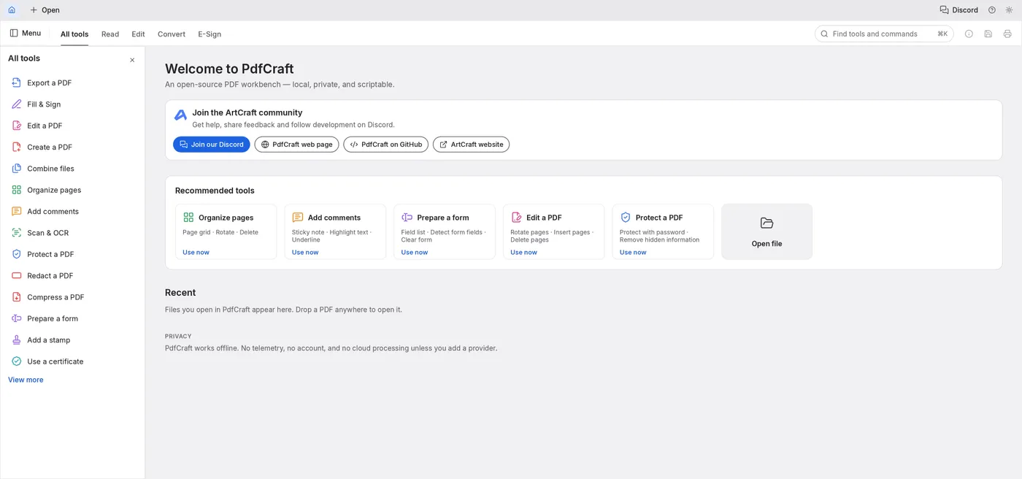The height and width of the screenshot is (479, 1022).
Task: Click the Print icon in toolbar
Action: [x=1007, y=34]
